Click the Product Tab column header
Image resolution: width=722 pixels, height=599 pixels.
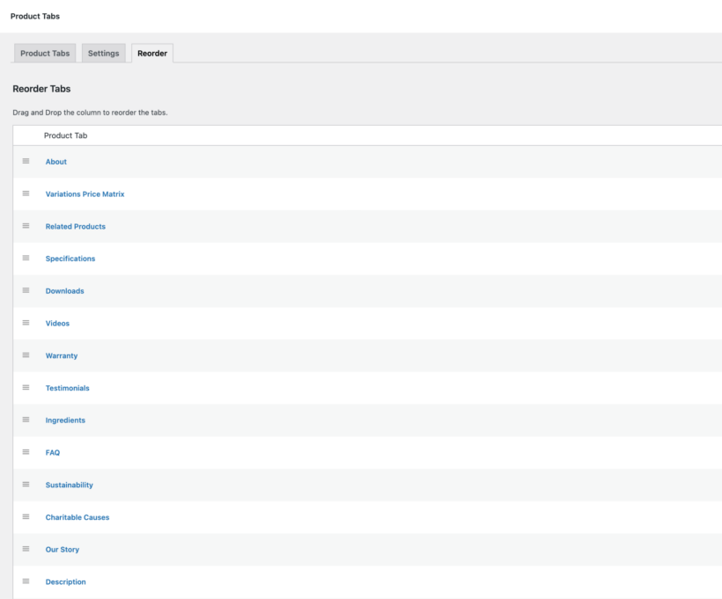coord(65,135)
